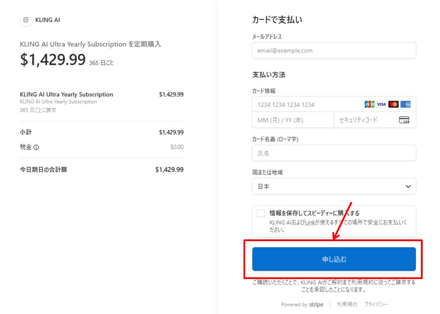Open the プライバシー privacy link in footer
Image resolution: width=440 pixels, height=314 pixels.
pos(376,305)
